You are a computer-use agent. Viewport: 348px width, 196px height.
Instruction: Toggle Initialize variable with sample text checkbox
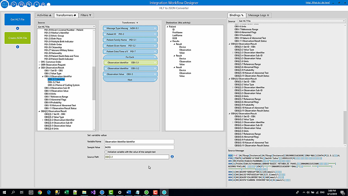tap(106, 152)
